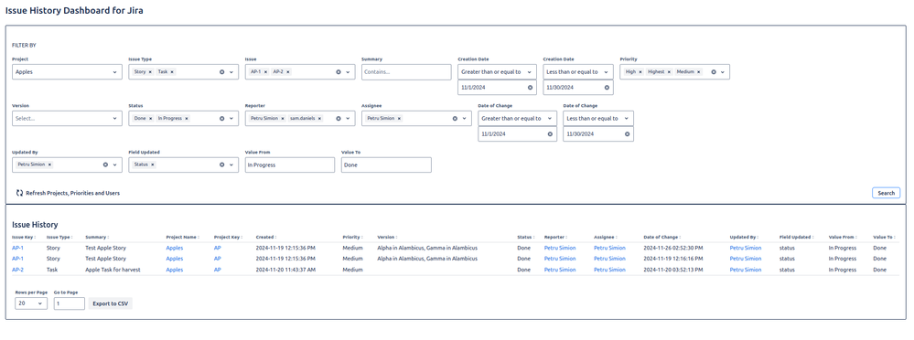
Task: Open the Rows per Page dropdown
Action: 31,303
